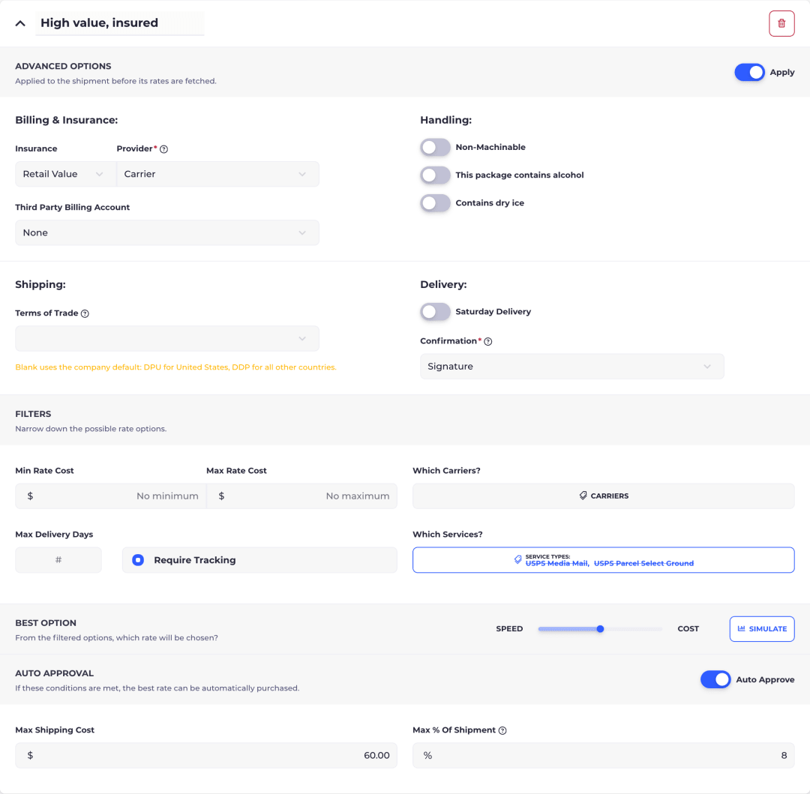The width and height of the screenshot is (810, 794).
Task: Open the Terms of Trade dropdown
Action: pyautogui.click(x=167, y=339)
